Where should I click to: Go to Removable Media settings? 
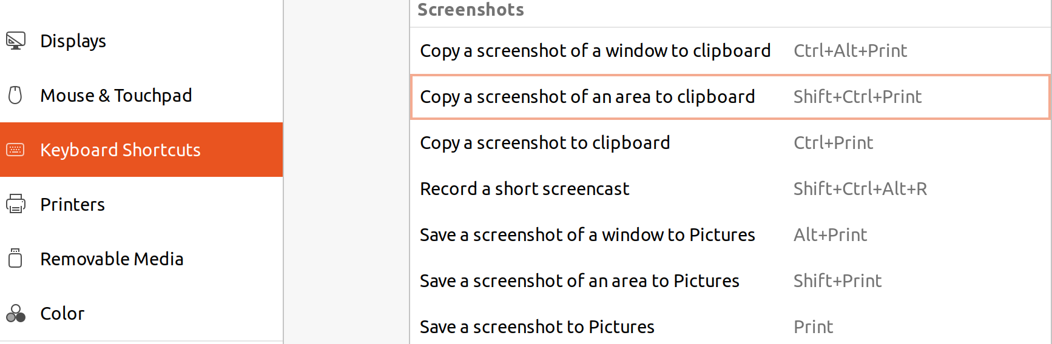point(112,259)
